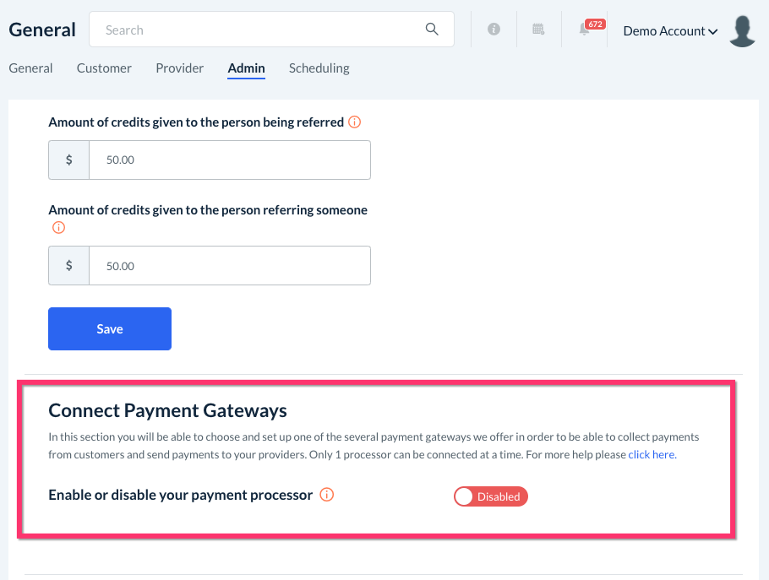The width and height of the screenshot is (769, 580).
Task: Go to the Scheduling tab
Action: [x=319, y=68]
